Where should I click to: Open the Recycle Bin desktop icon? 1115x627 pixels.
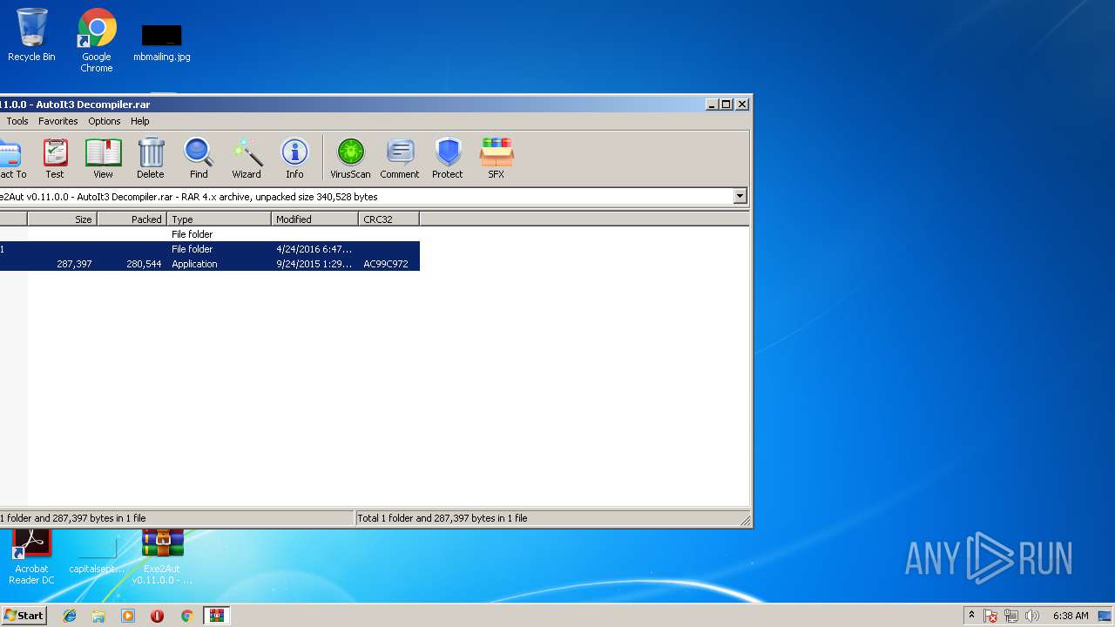tap(31, 35)
